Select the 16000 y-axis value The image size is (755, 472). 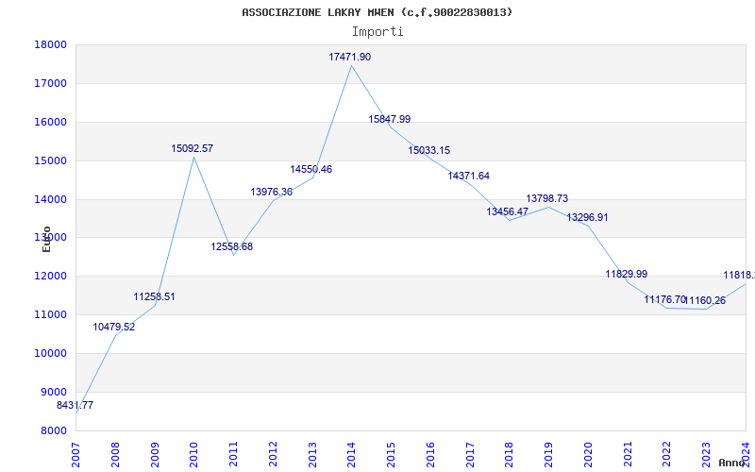[x=50, y=122]
